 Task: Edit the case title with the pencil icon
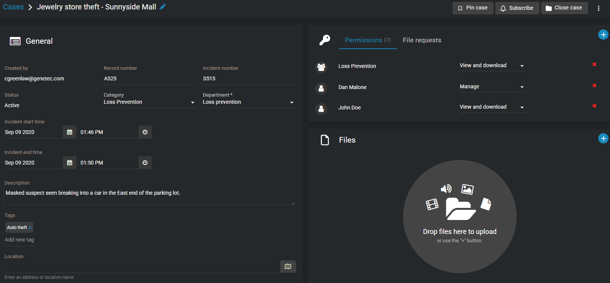click(x=163, y=7)
